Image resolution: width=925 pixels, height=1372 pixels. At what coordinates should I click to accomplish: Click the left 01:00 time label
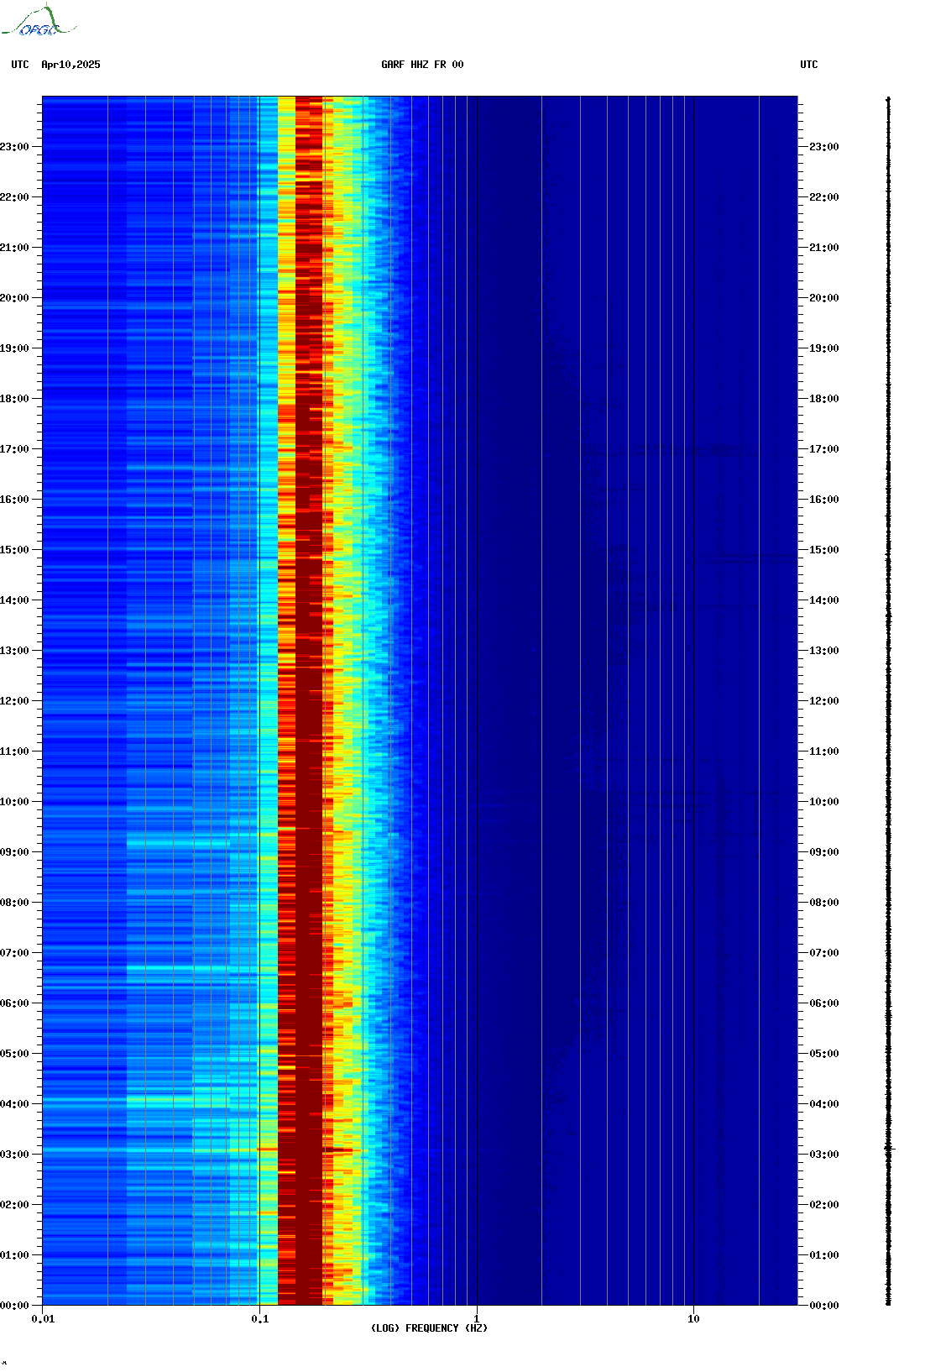[14, 1255]
